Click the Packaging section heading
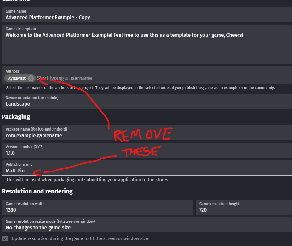292x246 pixels. [x=16, y=117]
